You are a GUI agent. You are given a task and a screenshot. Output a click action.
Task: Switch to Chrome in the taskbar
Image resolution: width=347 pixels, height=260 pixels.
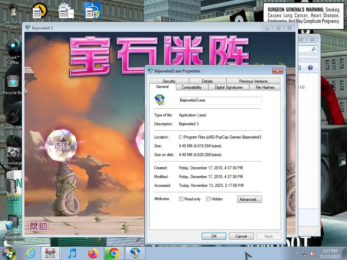click(x=114, y=253)
